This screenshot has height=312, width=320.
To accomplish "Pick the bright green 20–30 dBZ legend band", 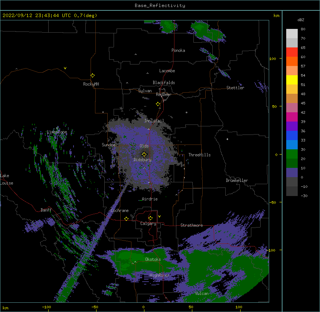I will click(292, 154).
